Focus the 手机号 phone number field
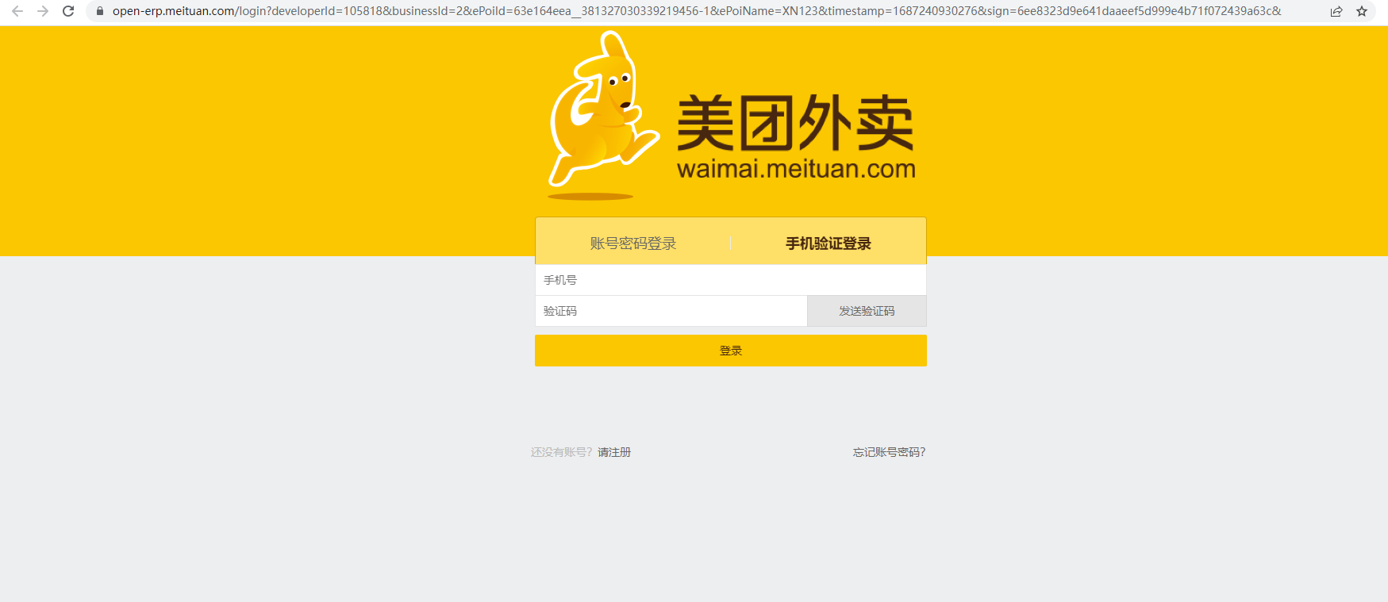This screenshot has height=602, width=1388. [731, 280]
